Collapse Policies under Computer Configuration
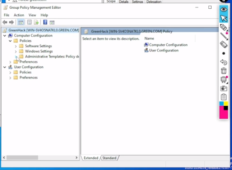Screen dimensions: 232x170 tap(10, 41)
